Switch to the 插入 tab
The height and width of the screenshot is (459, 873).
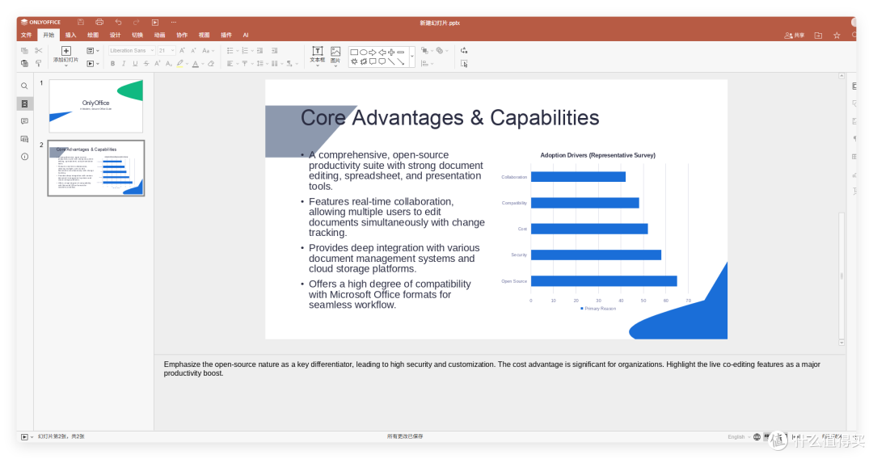(x=70, y=35)
